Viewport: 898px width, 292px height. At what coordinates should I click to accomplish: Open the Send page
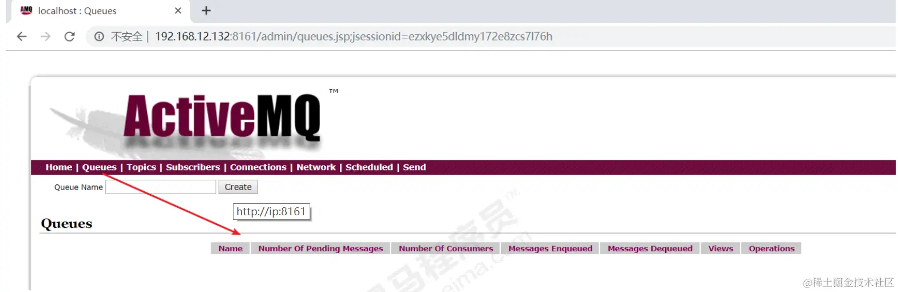coord(414,167)
